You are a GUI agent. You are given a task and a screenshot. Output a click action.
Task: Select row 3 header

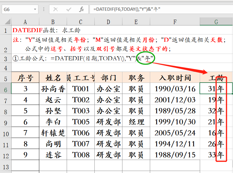6,59
